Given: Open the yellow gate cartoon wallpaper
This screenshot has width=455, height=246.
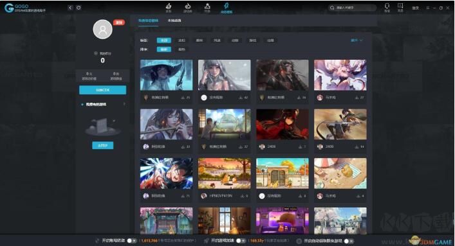Looking at the screenshot, I should coord(283,173).
